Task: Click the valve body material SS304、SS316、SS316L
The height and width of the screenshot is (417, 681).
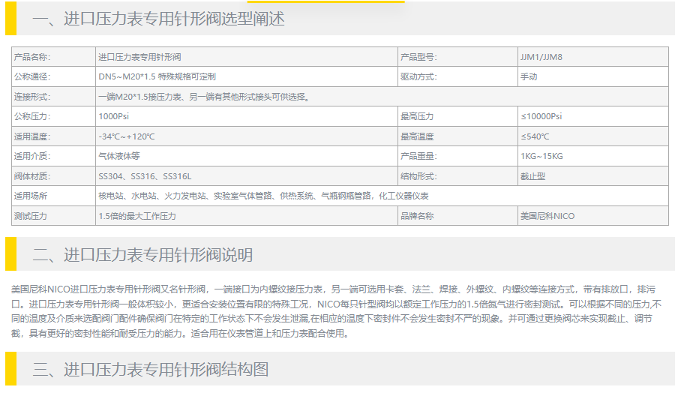Action: (145, 176)
